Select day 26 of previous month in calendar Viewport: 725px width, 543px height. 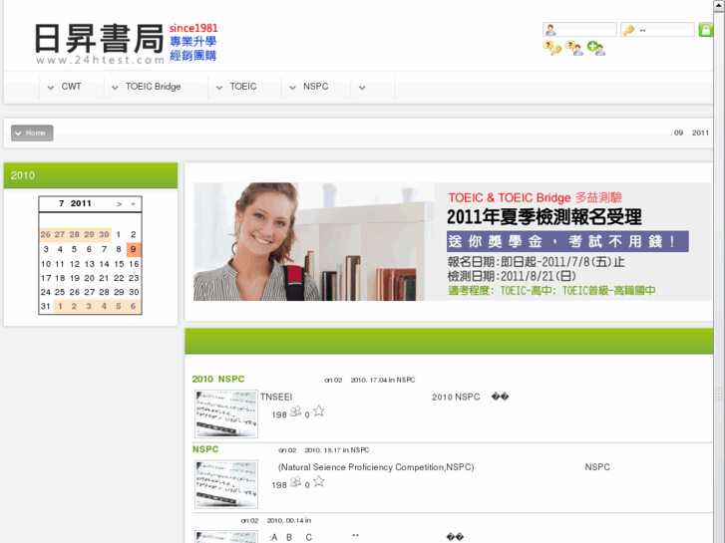[x=45, y=235]
